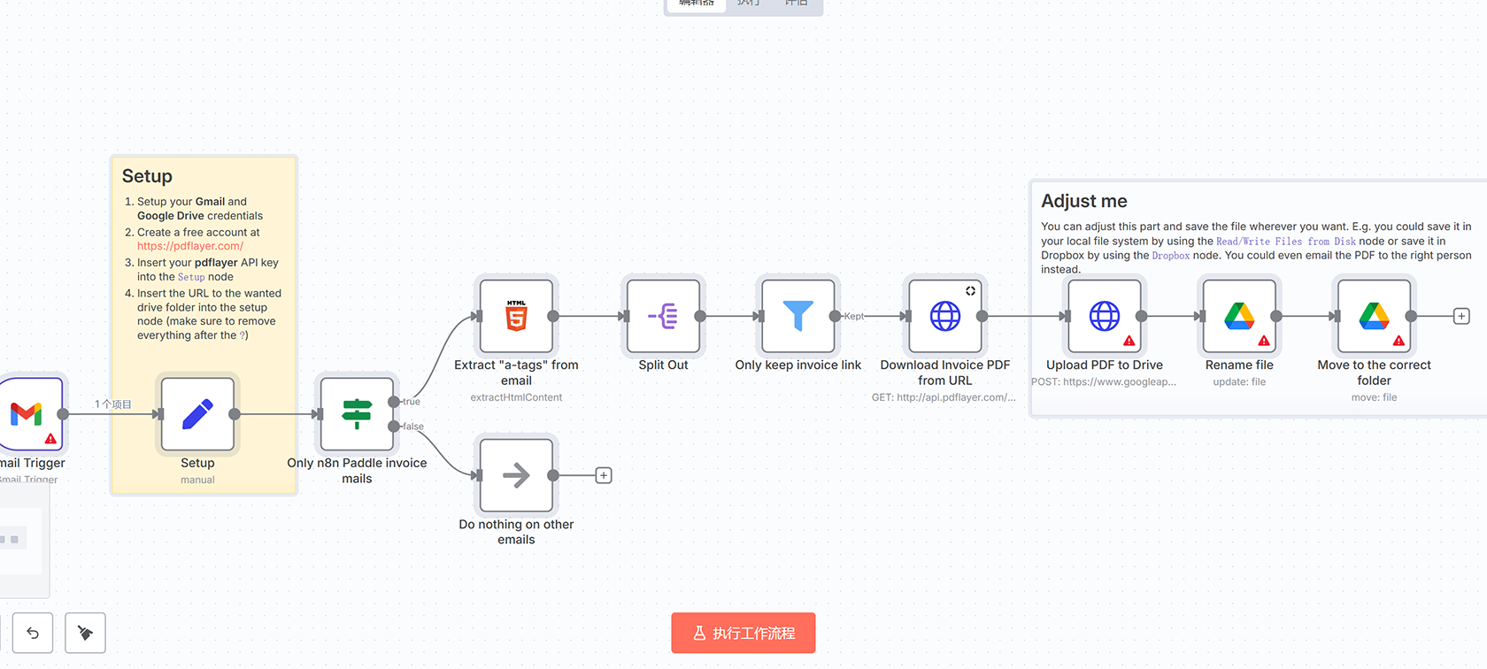Click the undo arrow button
The width and height of the screenshot is (1487, 669).
pos(33,633)
